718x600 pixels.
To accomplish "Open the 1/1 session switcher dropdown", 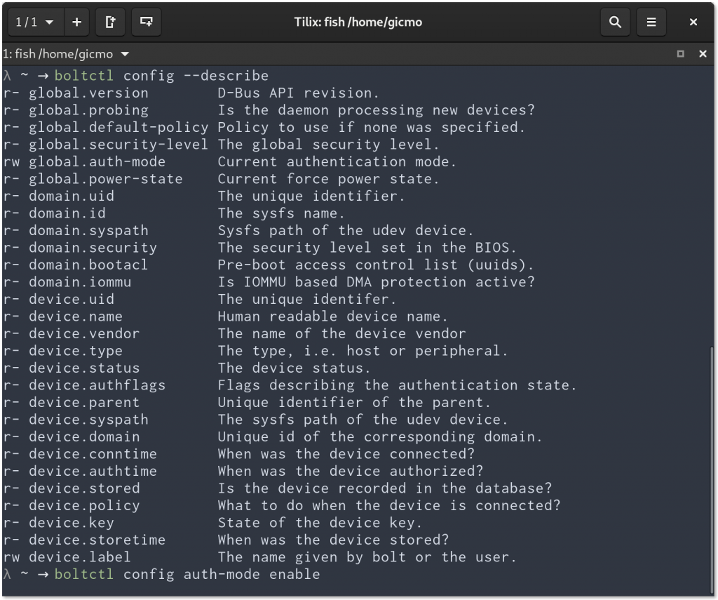I will [x=34, y=22].
